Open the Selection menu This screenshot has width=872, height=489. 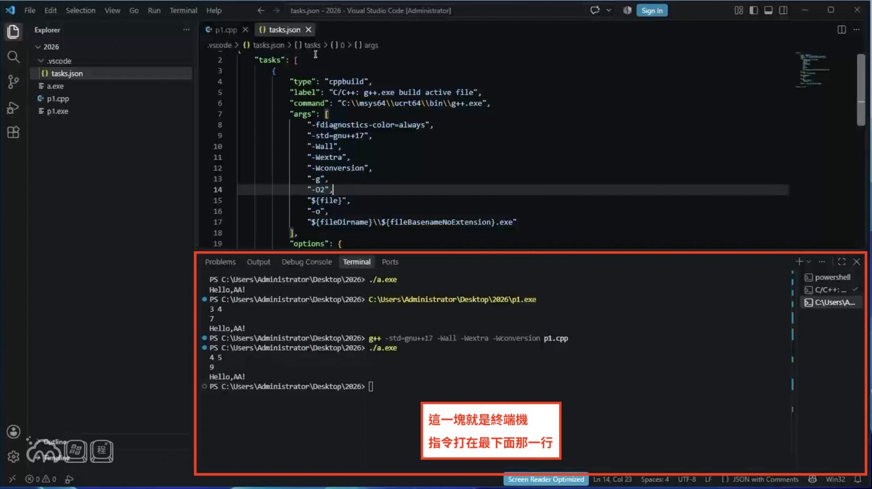click(x=81, y=10)
